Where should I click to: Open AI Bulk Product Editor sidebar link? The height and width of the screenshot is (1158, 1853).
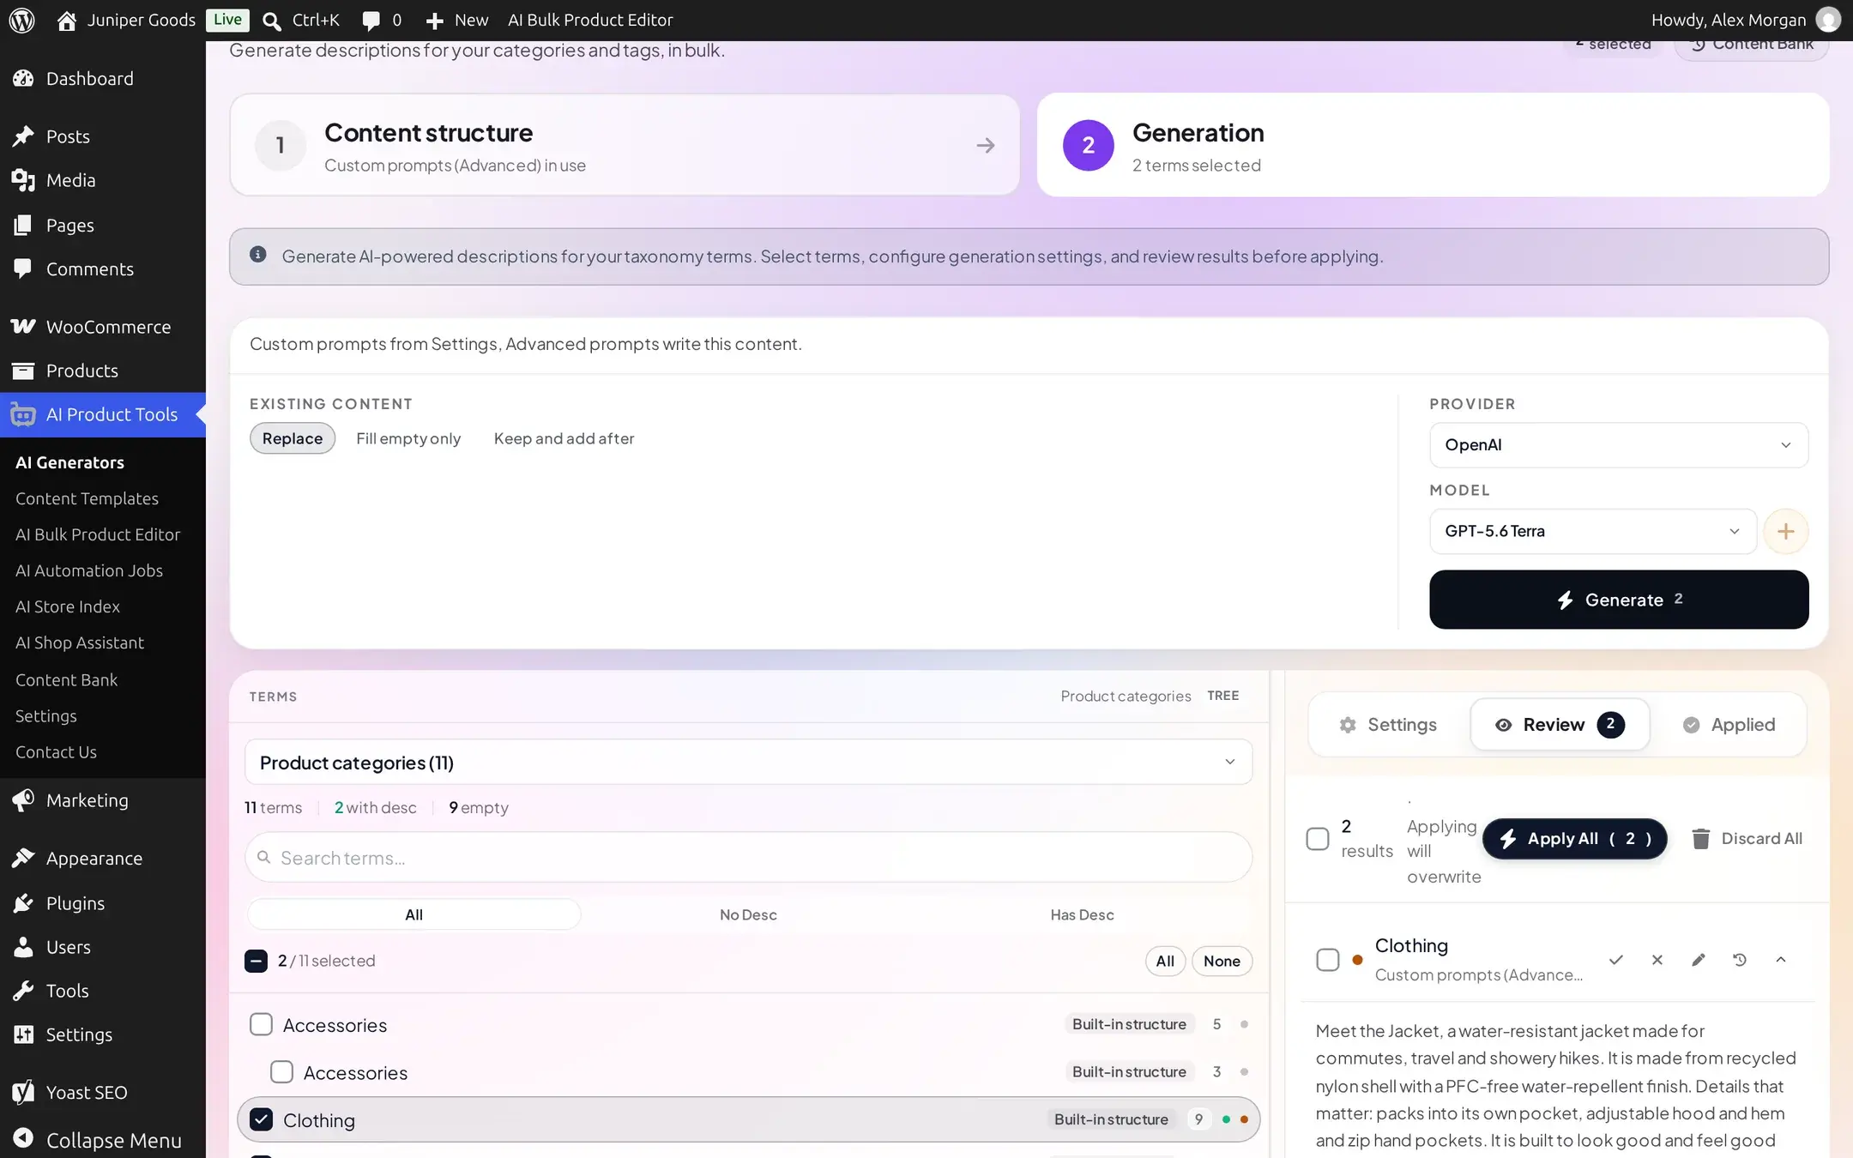(98, 534)
